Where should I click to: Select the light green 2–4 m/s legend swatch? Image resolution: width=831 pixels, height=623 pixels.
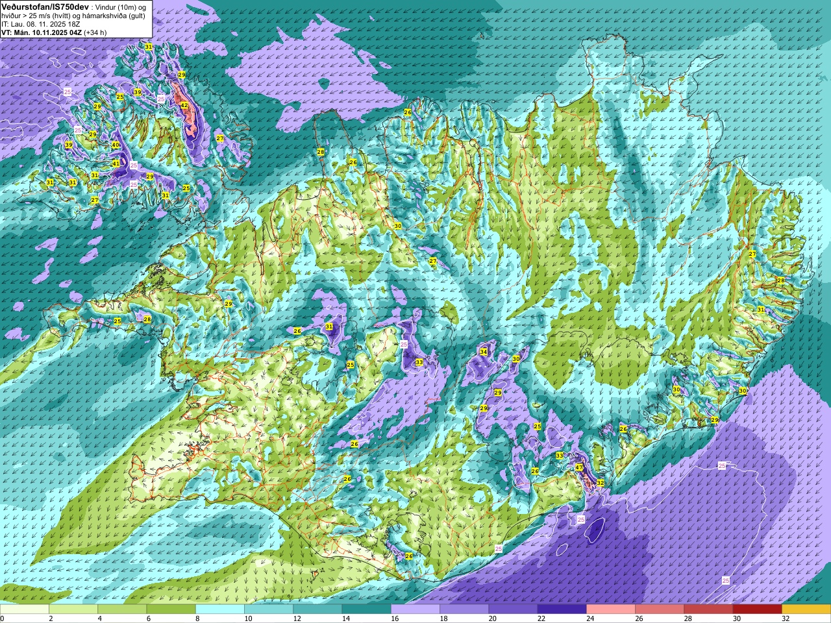click(x=73, y=609)
